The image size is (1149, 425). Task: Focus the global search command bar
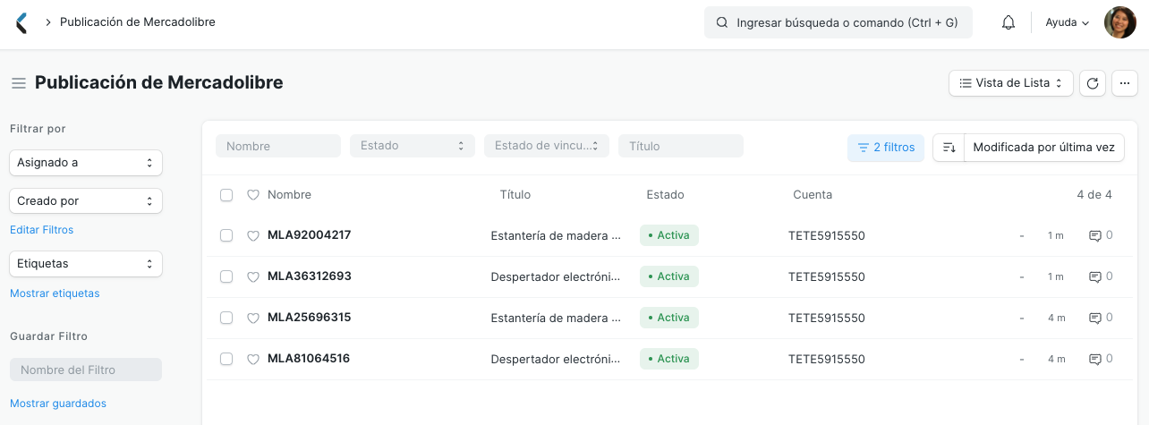(838, 22)
